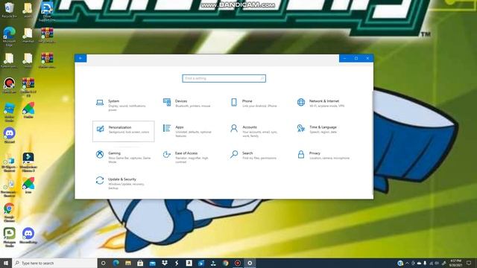The height and width of the screenshot is (268, 477).
Task: Select the Microsoft Edge desktop shortcut
Action: click(9, 36)
